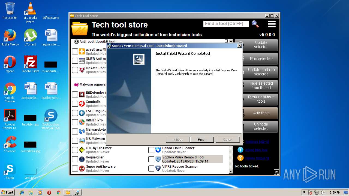
Task: Tick the HitMan Pro checkbox
Action: (x=75, y=122)
